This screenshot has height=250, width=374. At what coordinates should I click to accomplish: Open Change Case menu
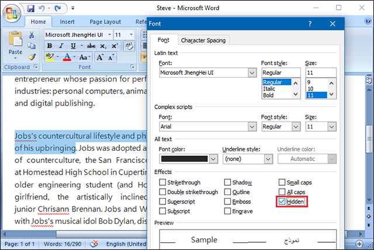[x=85, y=57]
